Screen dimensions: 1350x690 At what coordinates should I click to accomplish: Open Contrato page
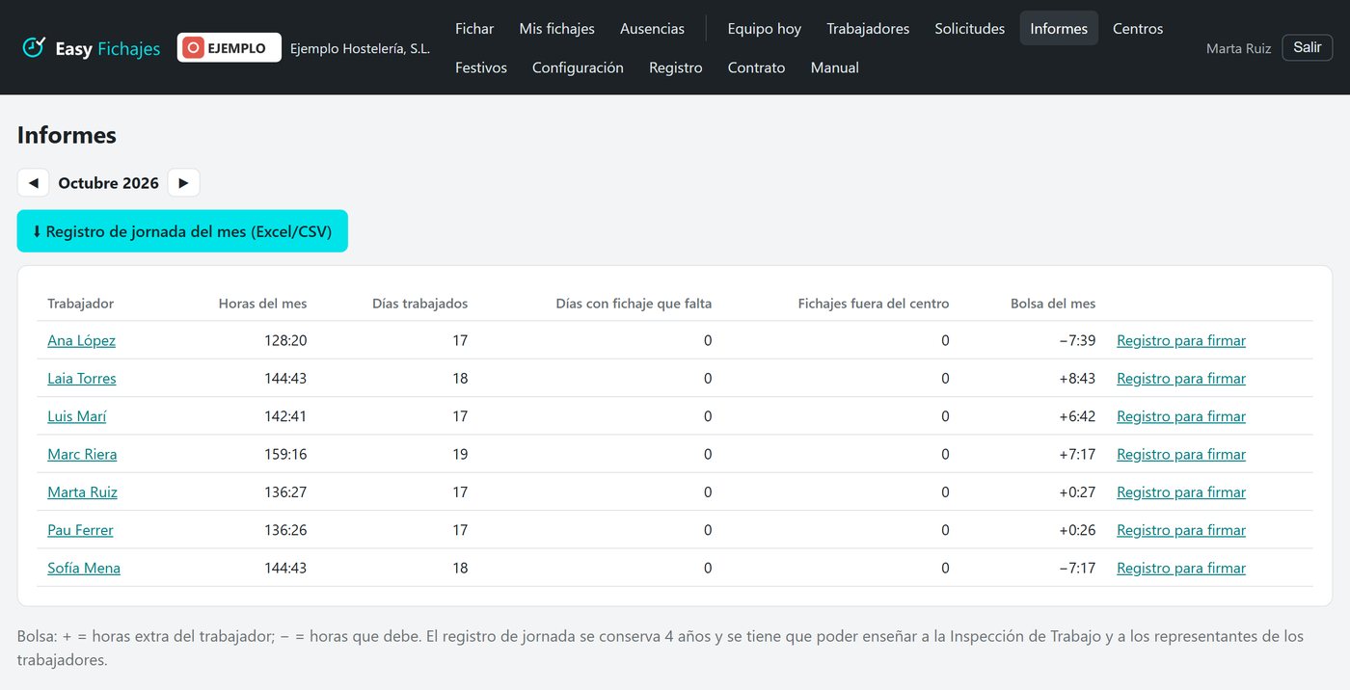(757, 67)
